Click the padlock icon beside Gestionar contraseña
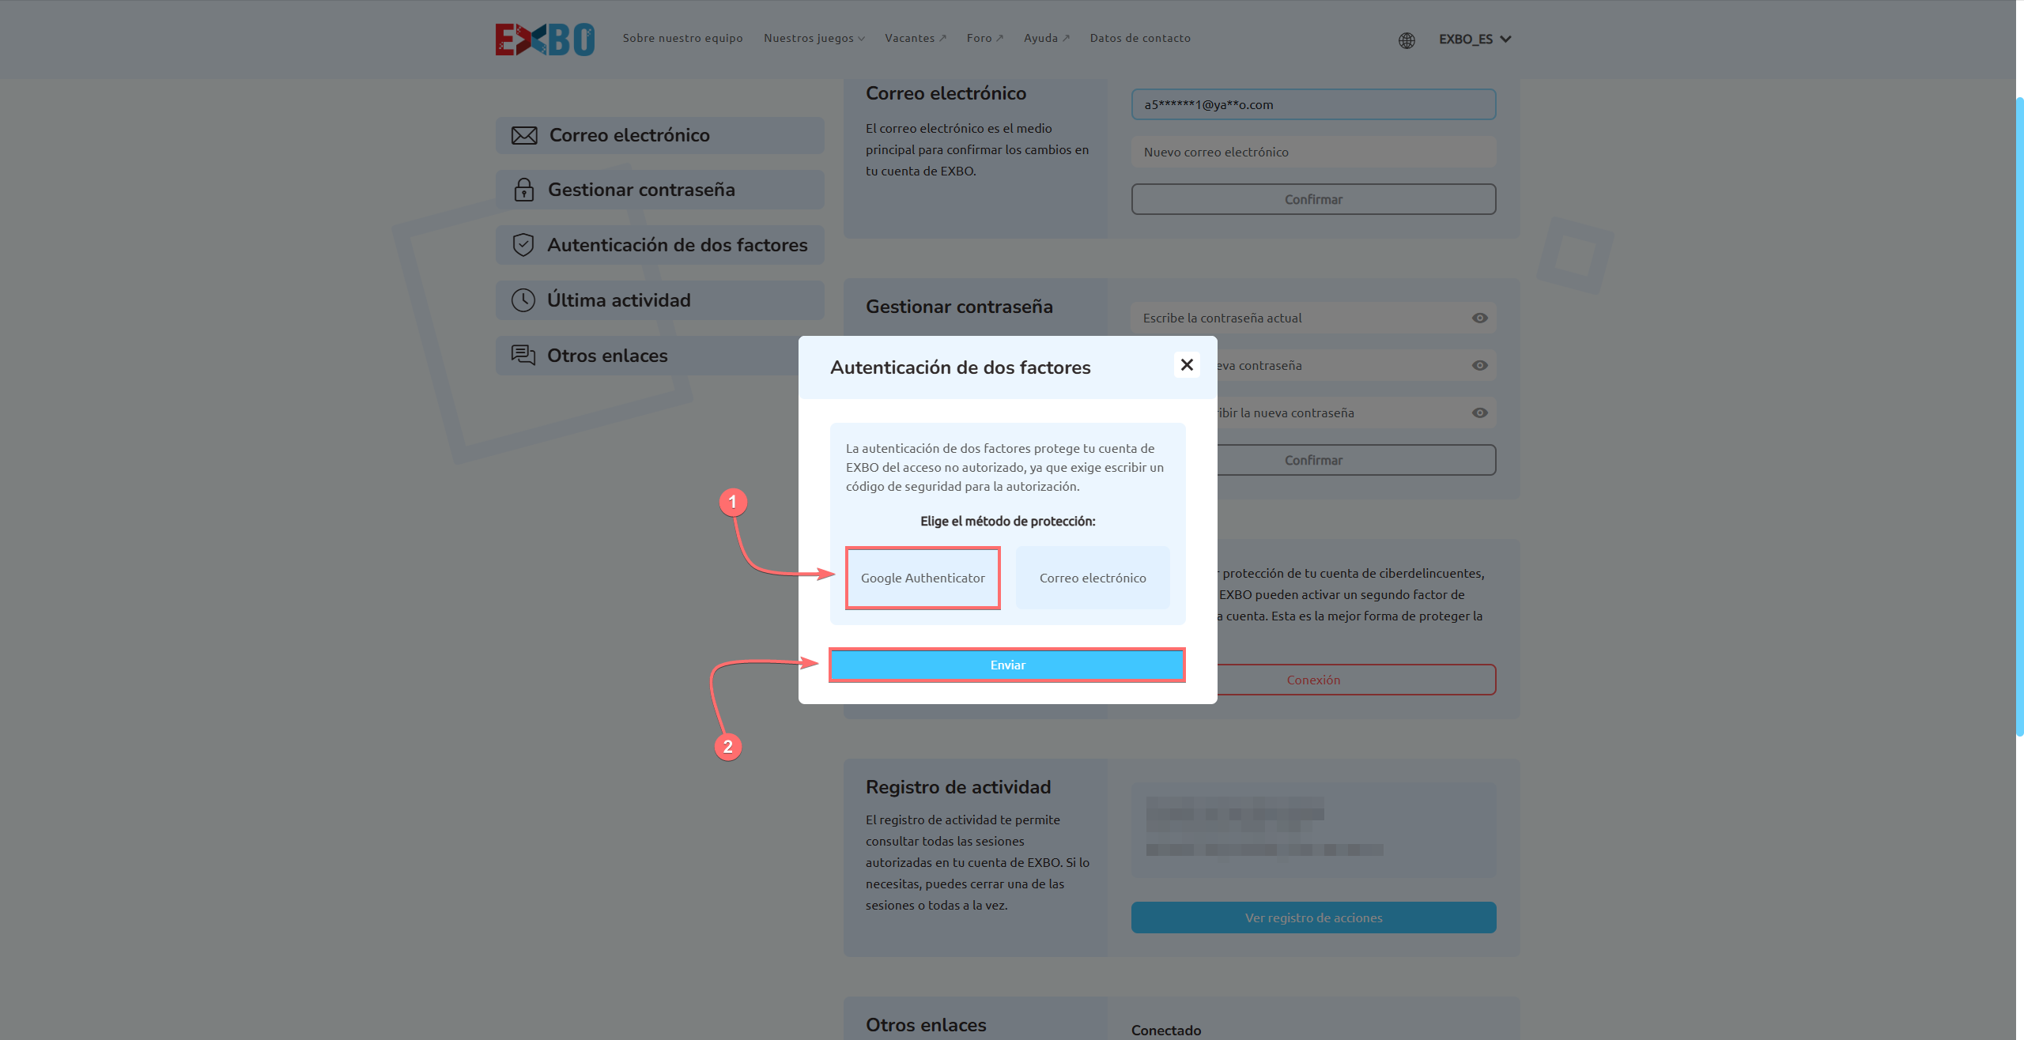Image resolution: width=2024 pixels, height=1040 pixels. coord(523,190)
